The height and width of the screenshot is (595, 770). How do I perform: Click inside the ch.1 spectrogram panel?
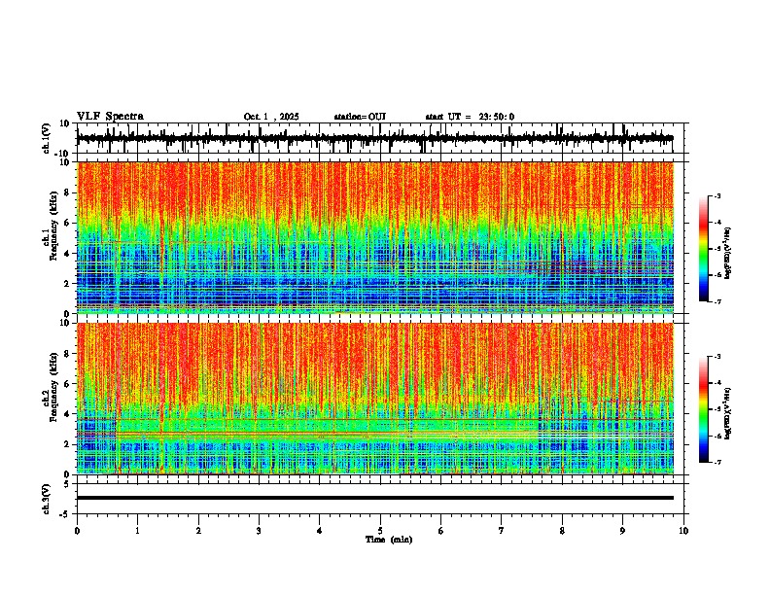click(x=374, y=237)
